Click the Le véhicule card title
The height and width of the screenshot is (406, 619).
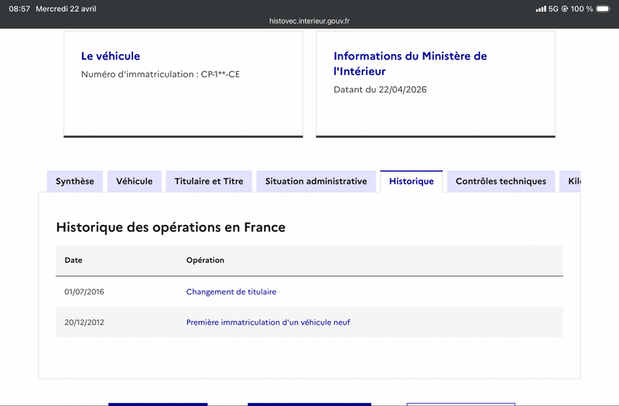pyautogui.click(x=111, y=56)
